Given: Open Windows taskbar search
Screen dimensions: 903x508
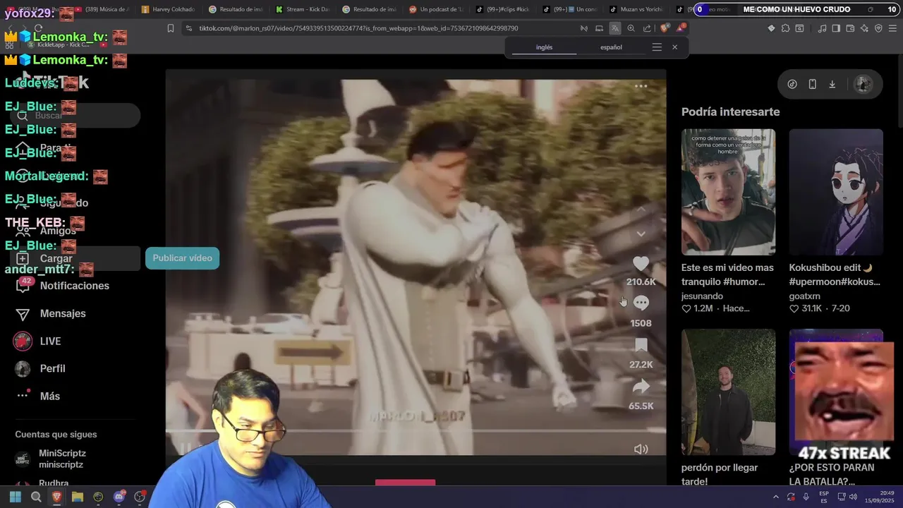Looking at the screenshot, I should (36, 497).
